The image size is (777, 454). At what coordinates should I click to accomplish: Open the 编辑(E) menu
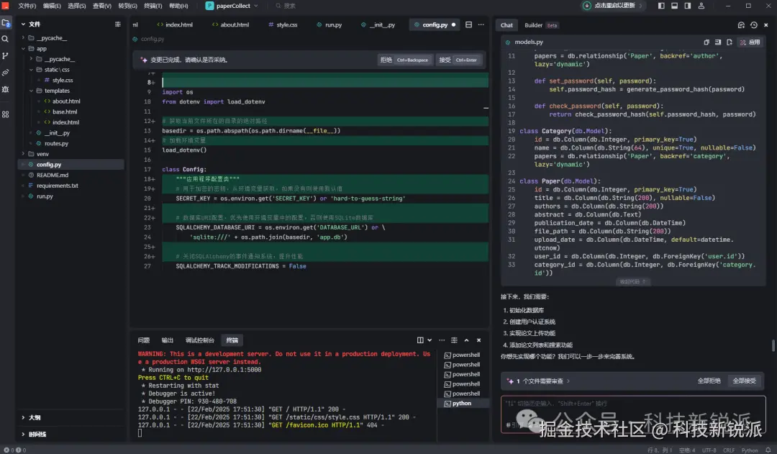tap(52, 6)
